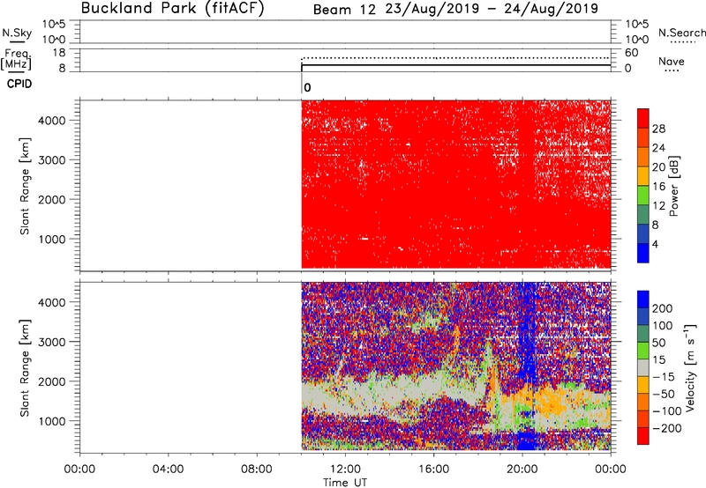This screenshot has width=706, height=488.
Task: Click the velocity colorbar -200 red swatch
Action: pyautogui.click(x=643, y=436)
